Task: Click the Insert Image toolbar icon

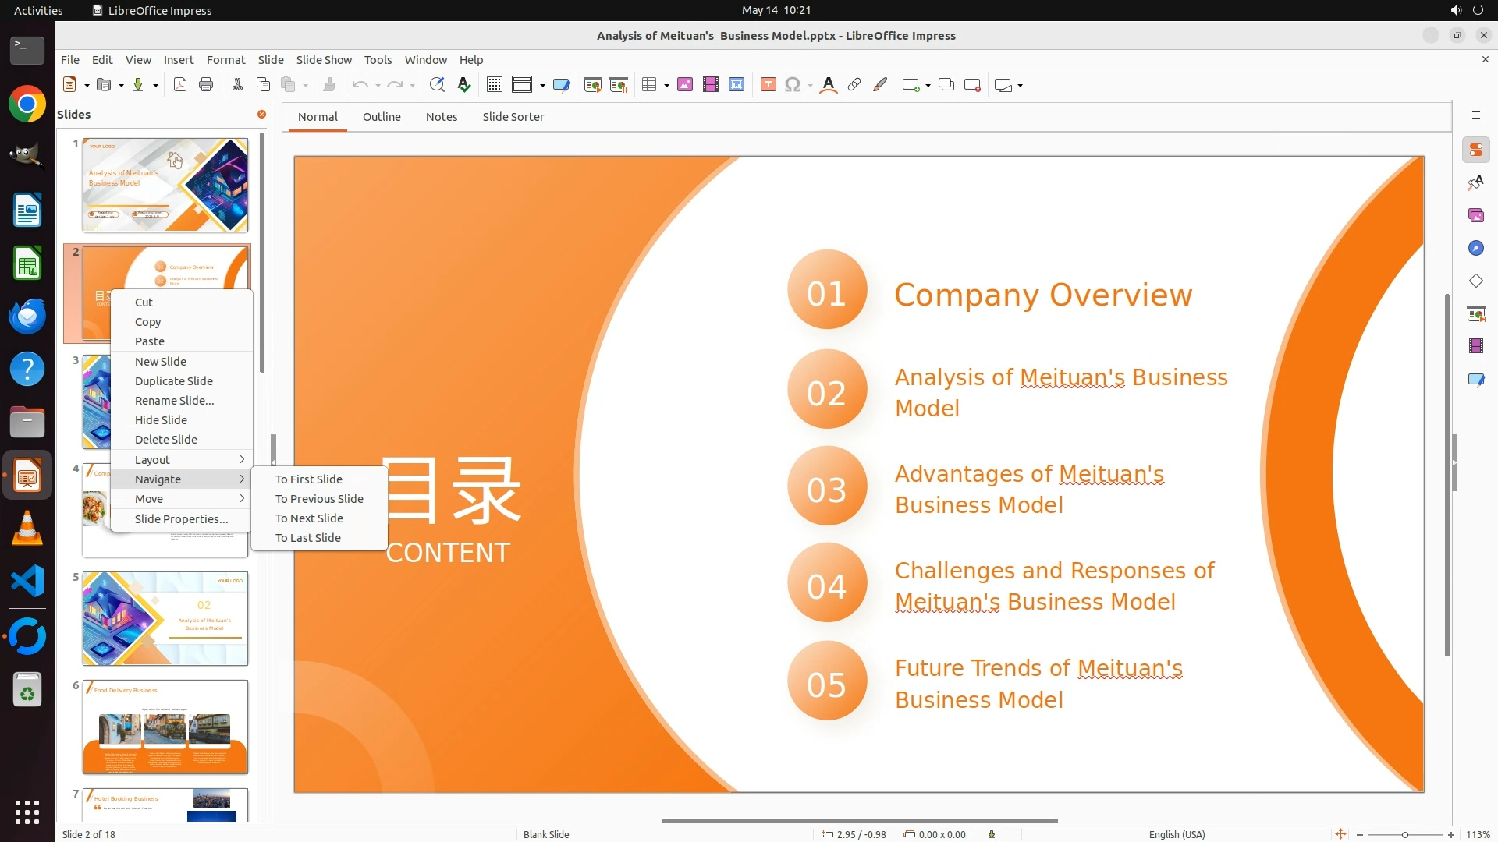Action: coord(685,85)
